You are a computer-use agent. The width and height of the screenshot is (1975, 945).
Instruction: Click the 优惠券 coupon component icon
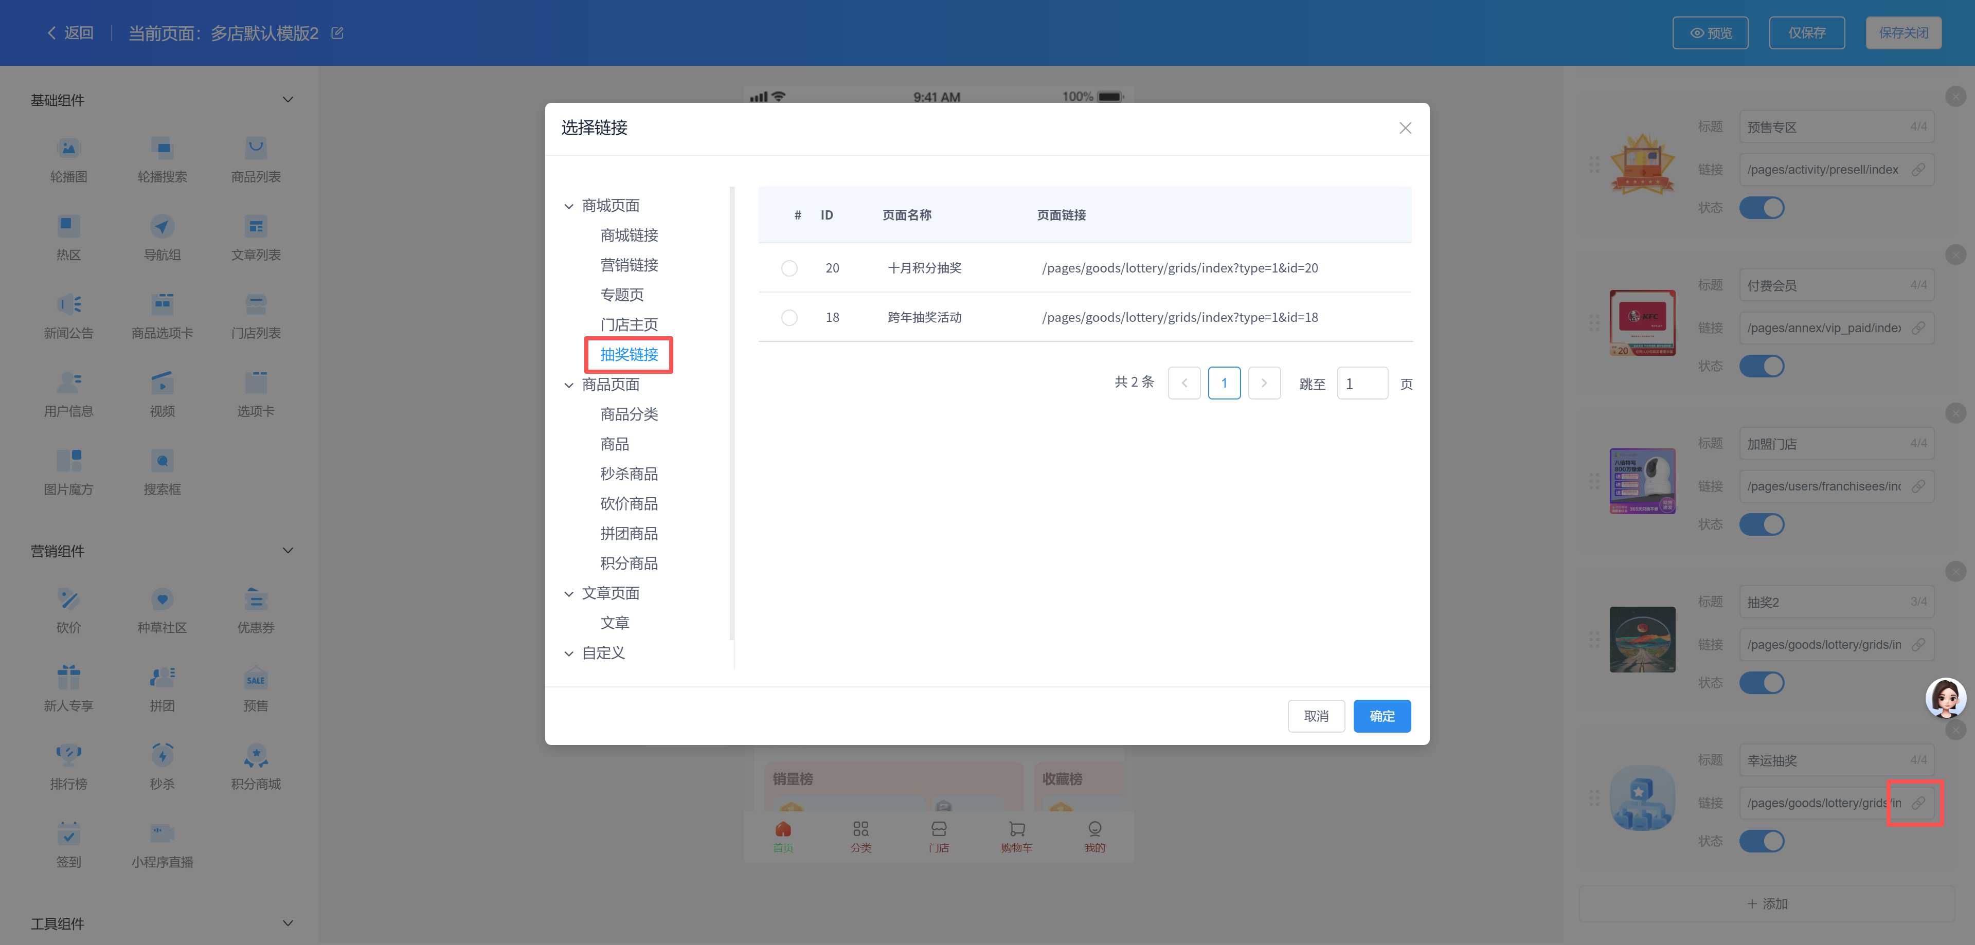[255, 599]
